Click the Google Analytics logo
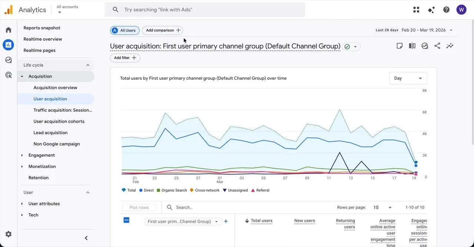The image size is (474, 247). pos(9,10)
